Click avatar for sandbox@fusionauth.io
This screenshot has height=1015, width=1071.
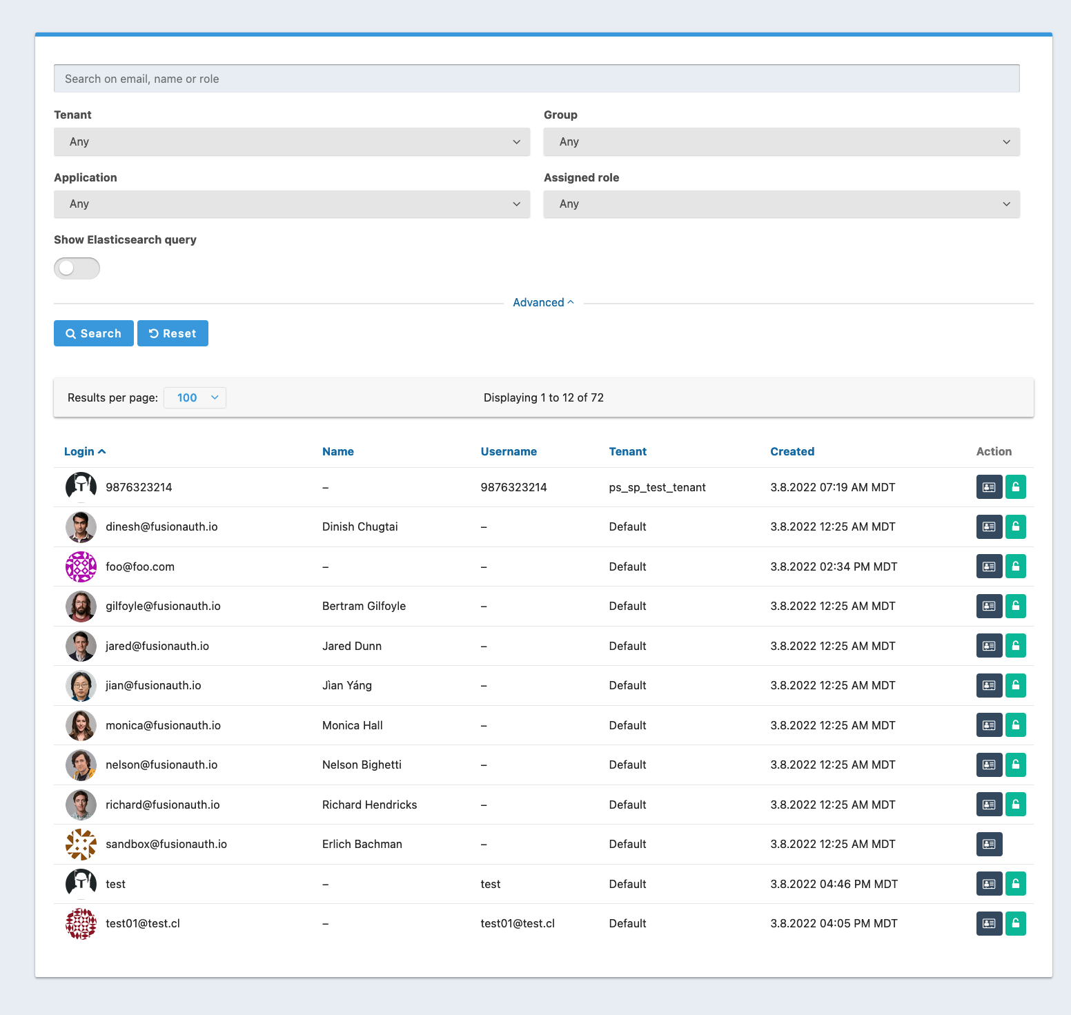coord(81,845)
